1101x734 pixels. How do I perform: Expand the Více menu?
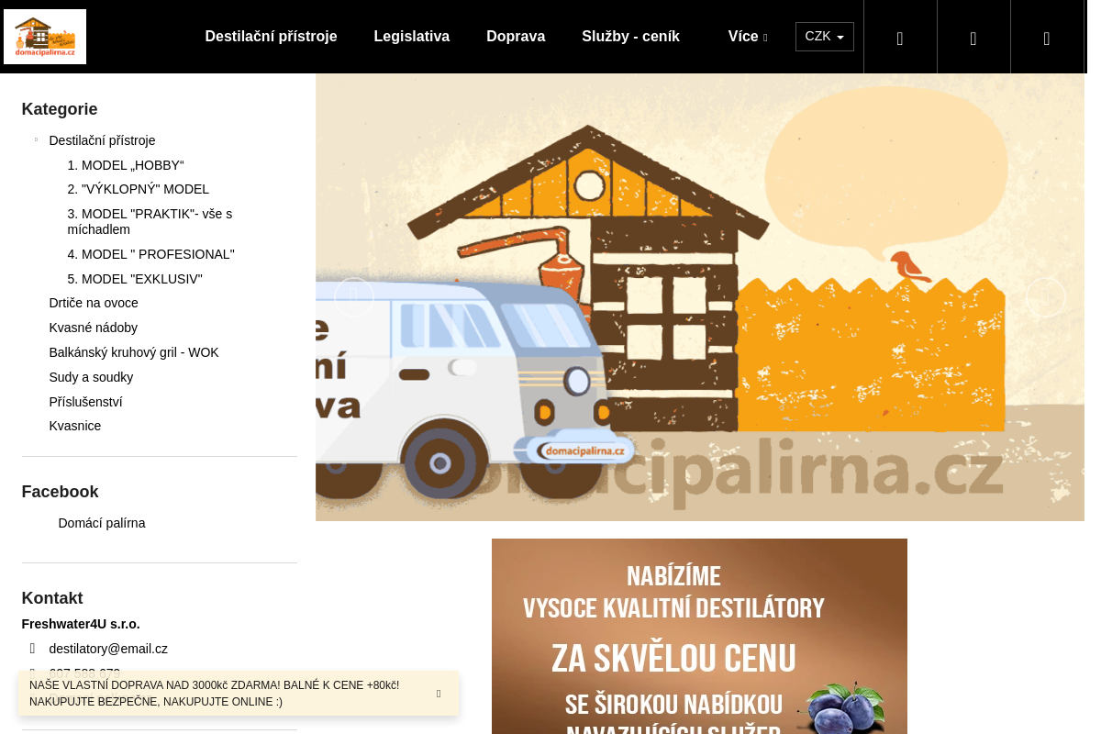coord(748,37)
